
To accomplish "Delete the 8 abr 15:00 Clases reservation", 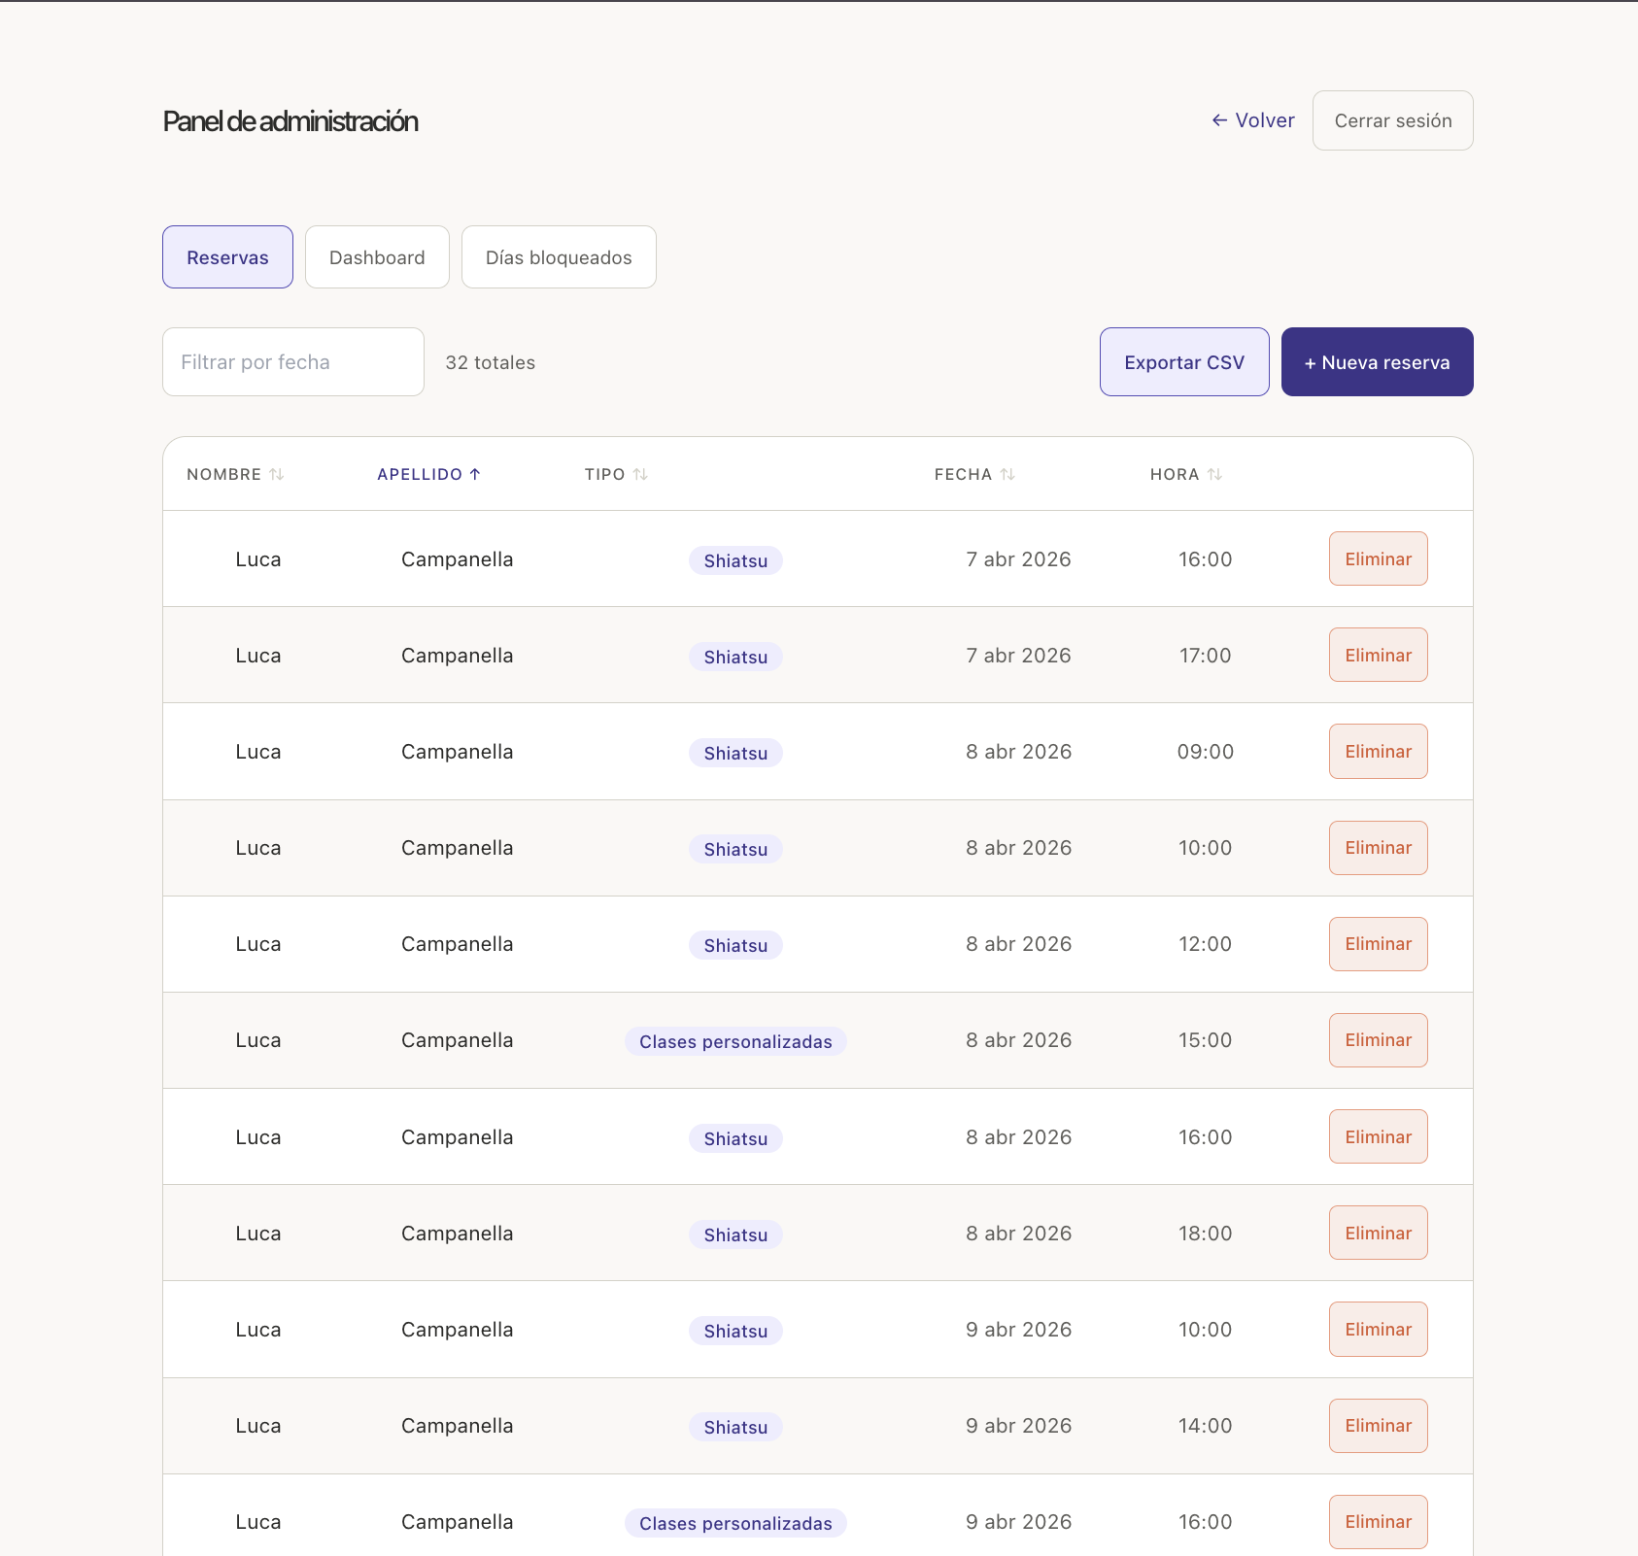I will pos(1378,1040).
